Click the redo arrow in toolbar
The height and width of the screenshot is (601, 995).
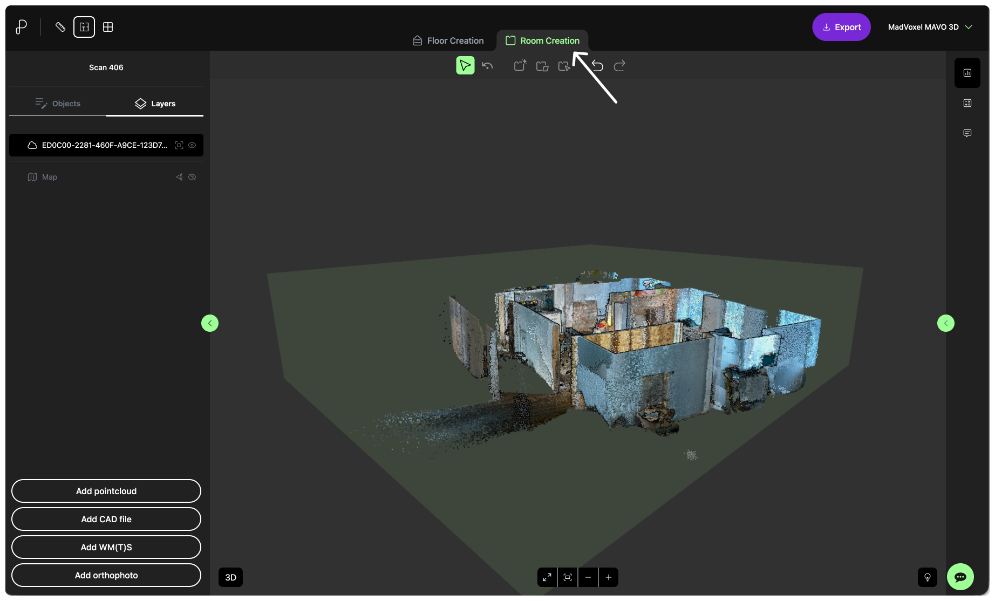[619, 66]
